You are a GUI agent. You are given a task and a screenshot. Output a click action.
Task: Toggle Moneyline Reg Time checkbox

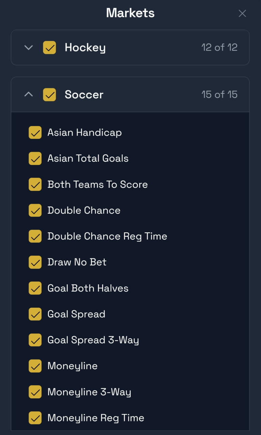35,418
